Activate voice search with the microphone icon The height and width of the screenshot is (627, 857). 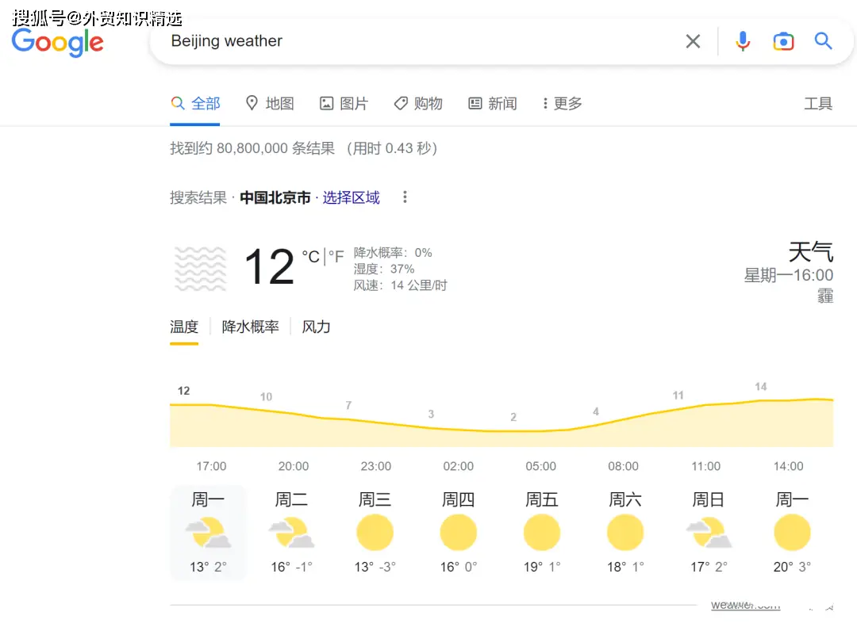pos(743,40)
